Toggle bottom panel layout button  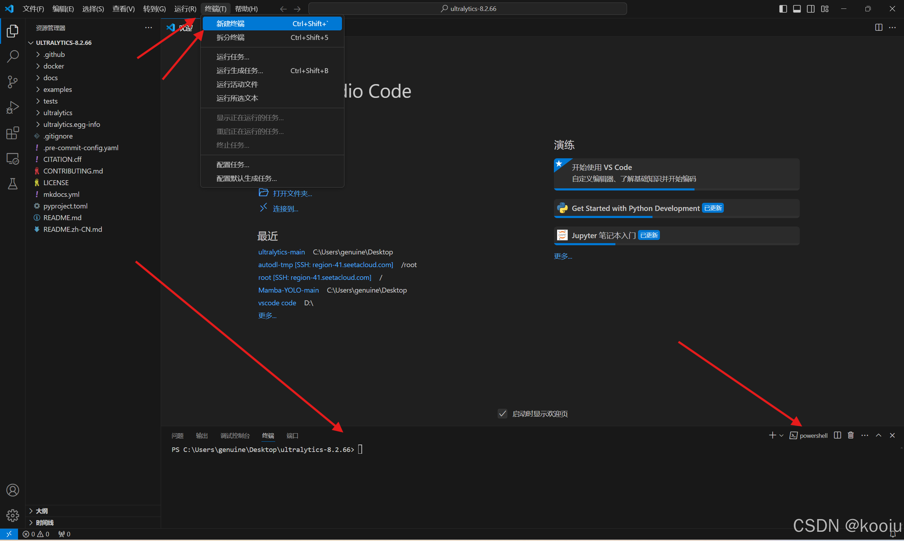[797, 9]
